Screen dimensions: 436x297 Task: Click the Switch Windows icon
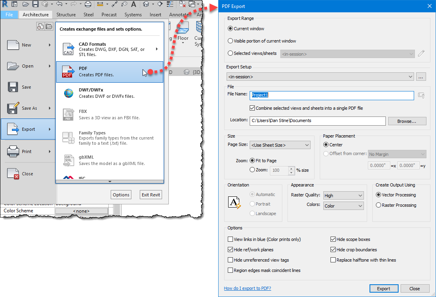pos(192,4)
